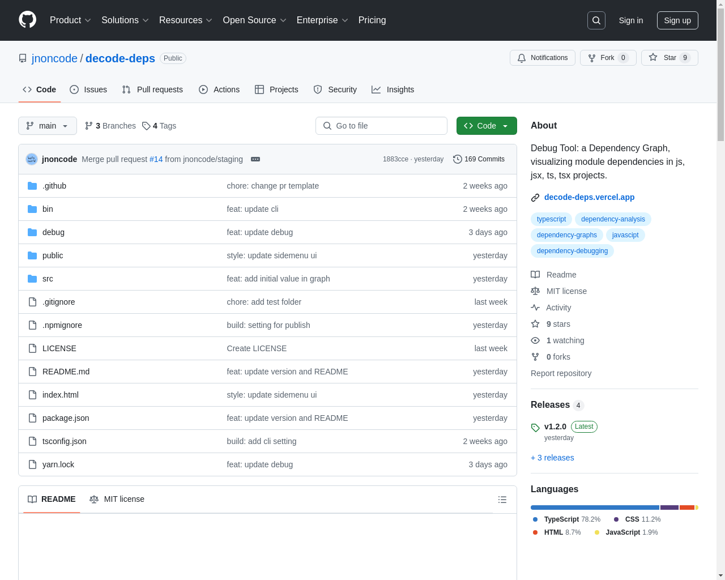
Task: Click the debug folder icon
Action: 32,232
